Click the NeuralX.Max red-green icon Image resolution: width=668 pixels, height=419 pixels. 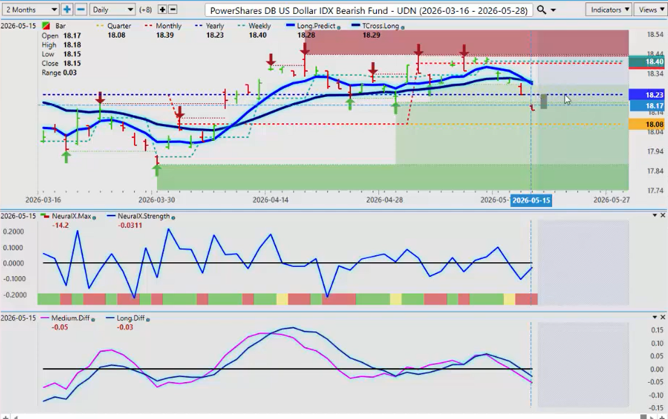(44, 216)
